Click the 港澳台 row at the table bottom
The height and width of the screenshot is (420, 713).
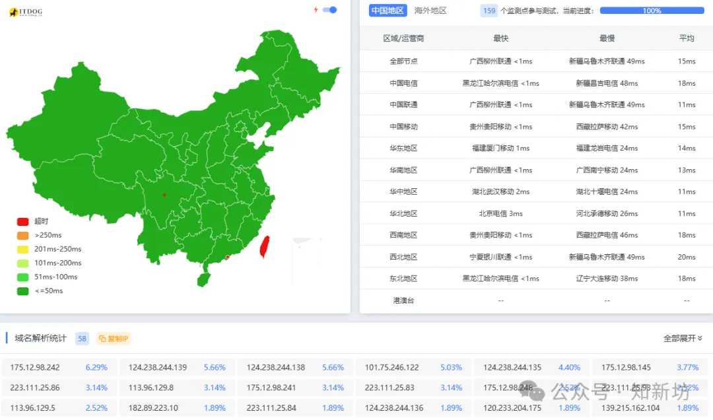(x=402, y=300)
